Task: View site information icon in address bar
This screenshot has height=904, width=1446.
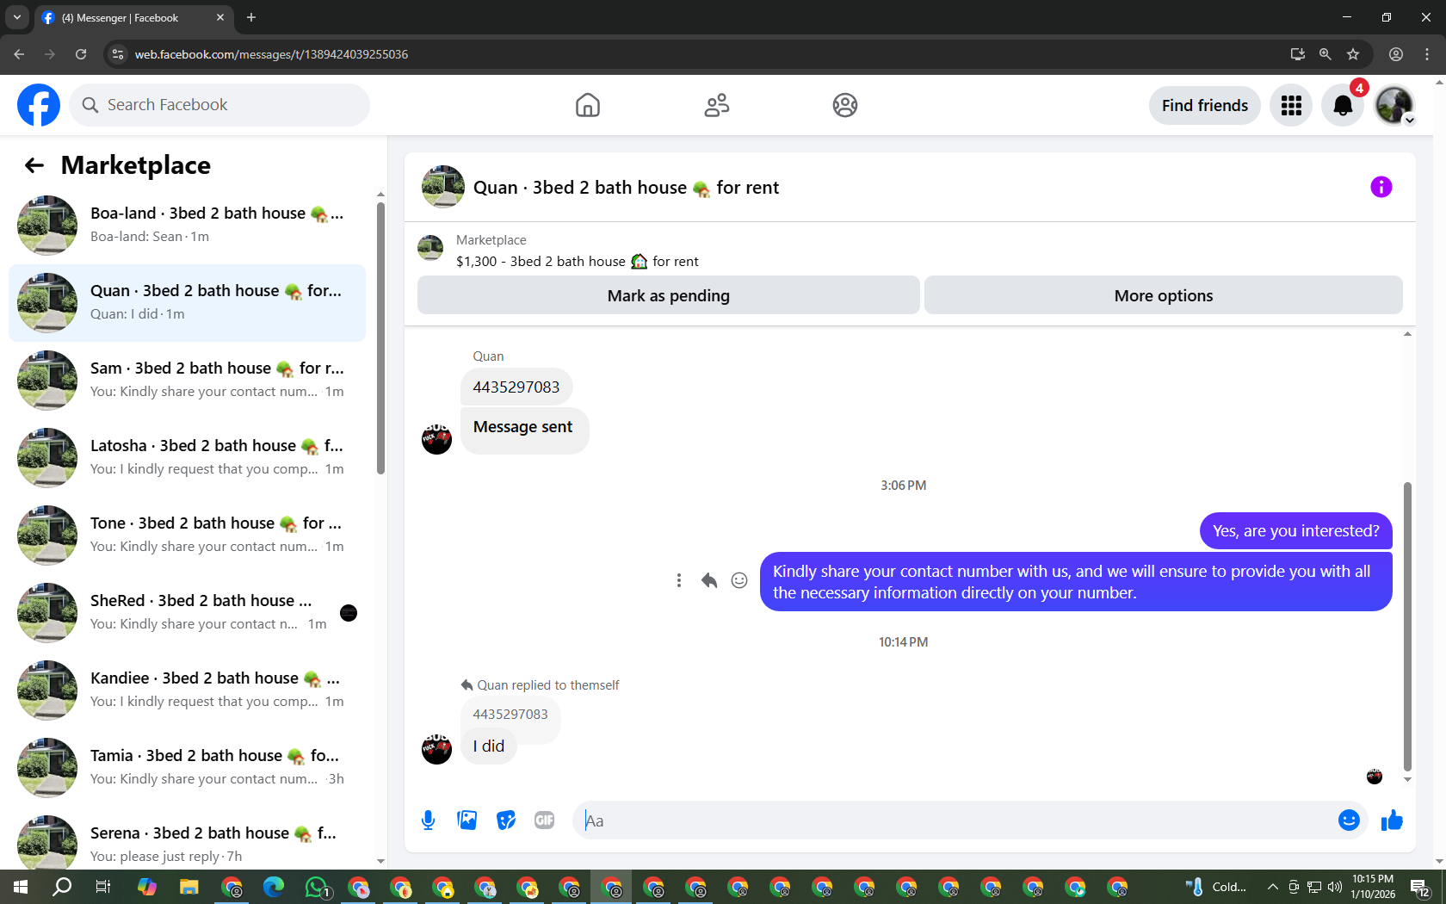Action: pos(118,54)
